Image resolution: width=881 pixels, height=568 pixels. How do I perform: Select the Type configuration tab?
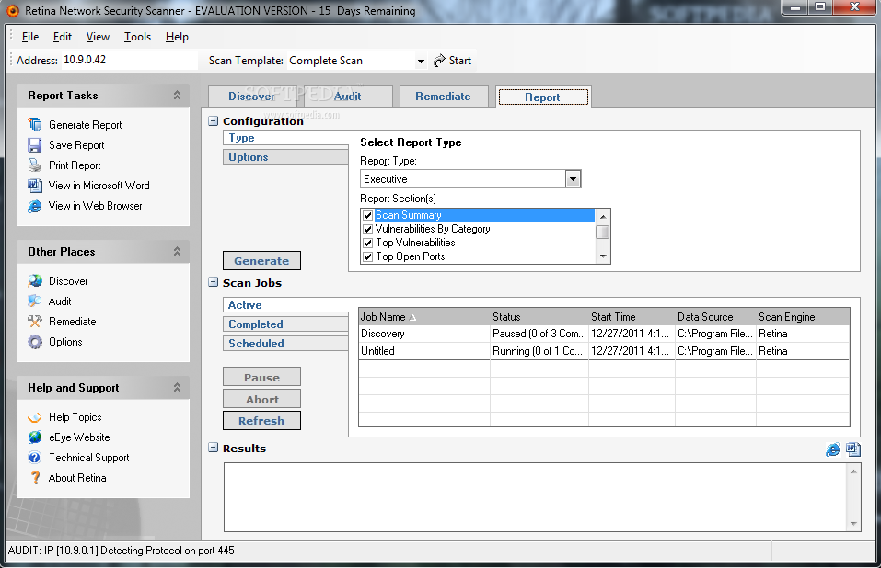(x=285, y=138)
